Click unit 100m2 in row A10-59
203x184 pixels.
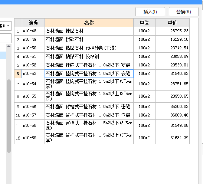click(x=144, y=138)
